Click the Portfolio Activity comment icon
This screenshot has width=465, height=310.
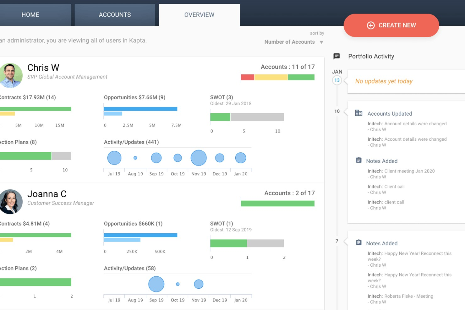(x=336, y=56)
